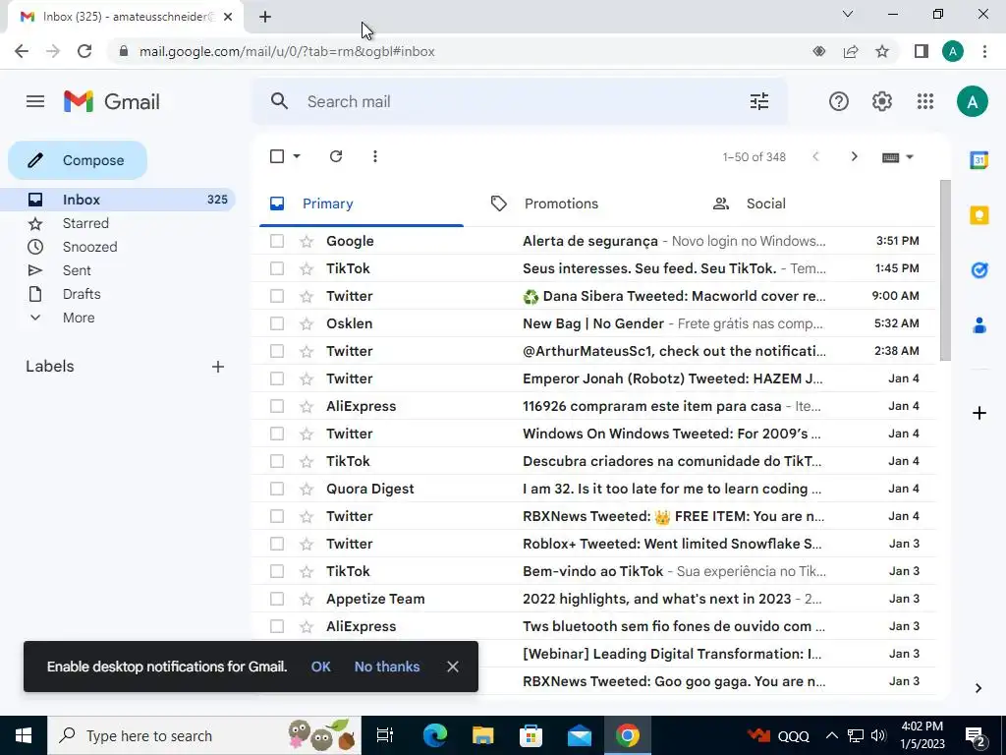
Task: Check the Osklen email checkbox
Action: (277, 323)
